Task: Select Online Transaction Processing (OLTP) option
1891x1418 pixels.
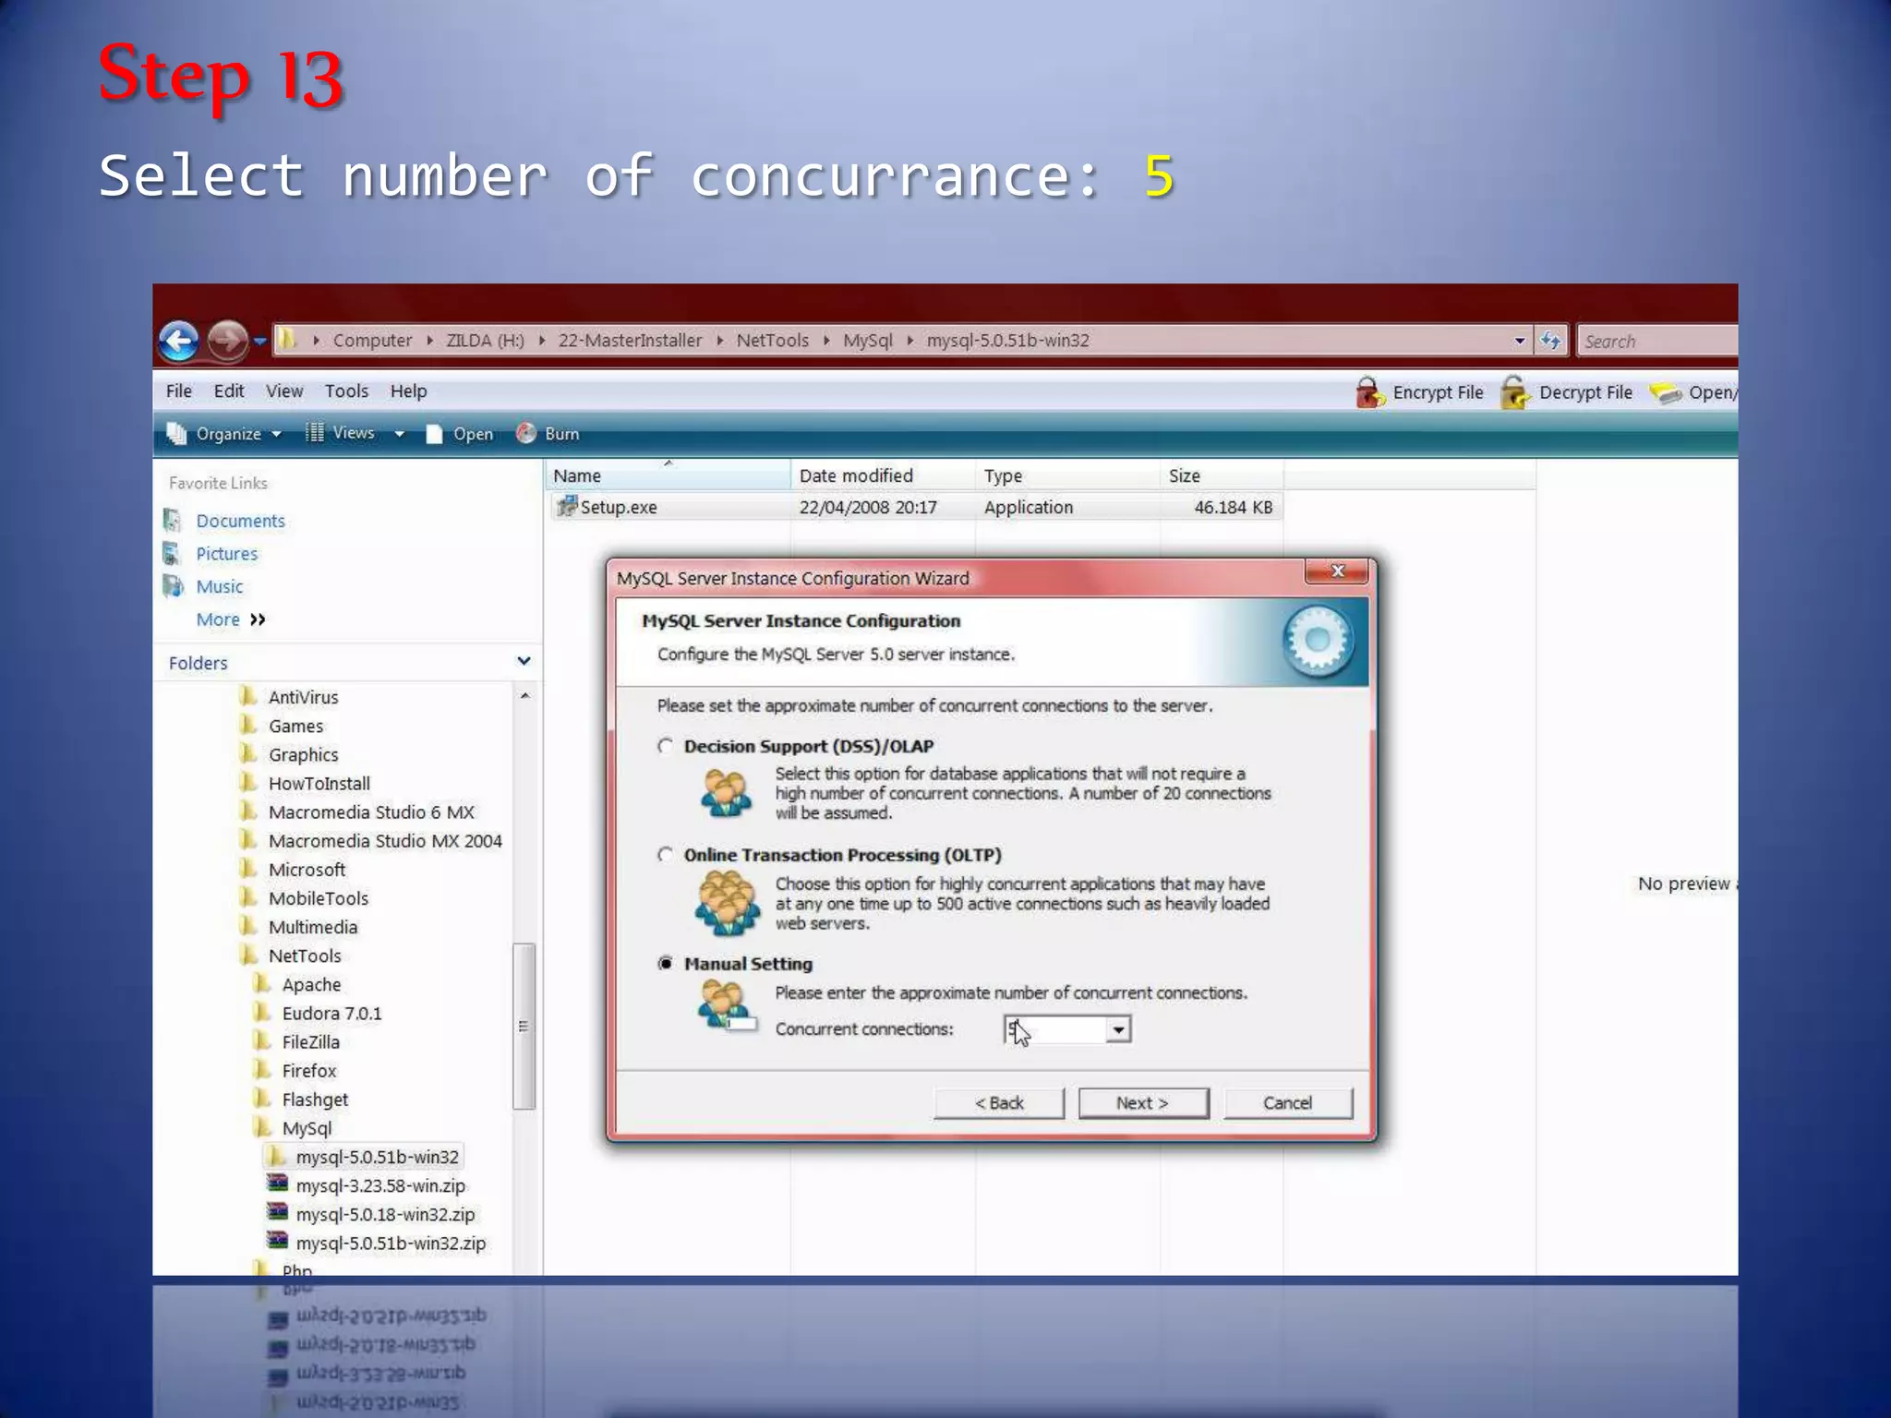Action: [665, 855]
